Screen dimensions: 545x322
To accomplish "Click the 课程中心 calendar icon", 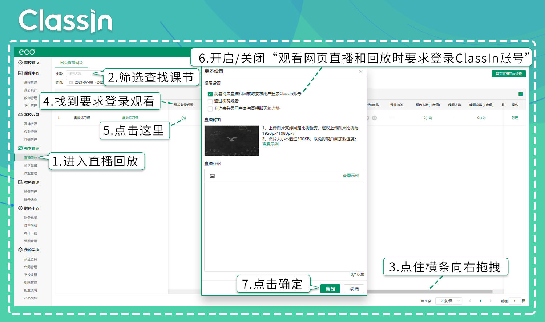I will 20,73.
